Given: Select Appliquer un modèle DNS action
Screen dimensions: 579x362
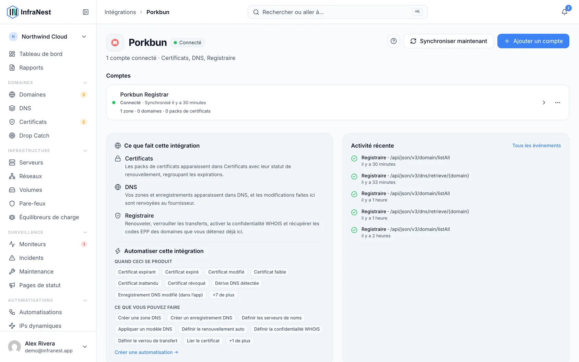Looking at the screenshot, I should [145, 329].
